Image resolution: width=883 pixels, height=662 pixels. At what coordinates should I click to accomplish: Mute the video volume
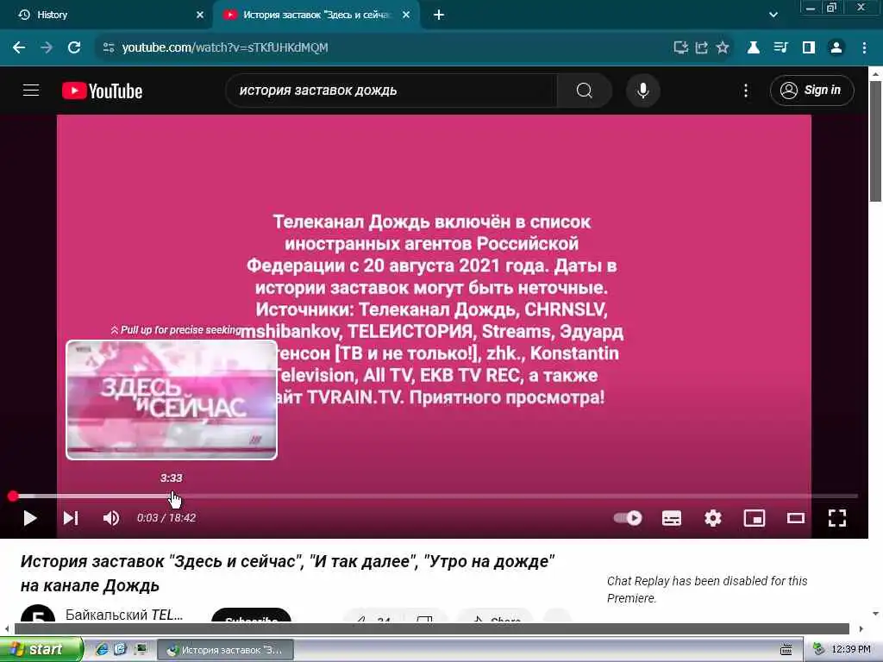click(111, 518)
